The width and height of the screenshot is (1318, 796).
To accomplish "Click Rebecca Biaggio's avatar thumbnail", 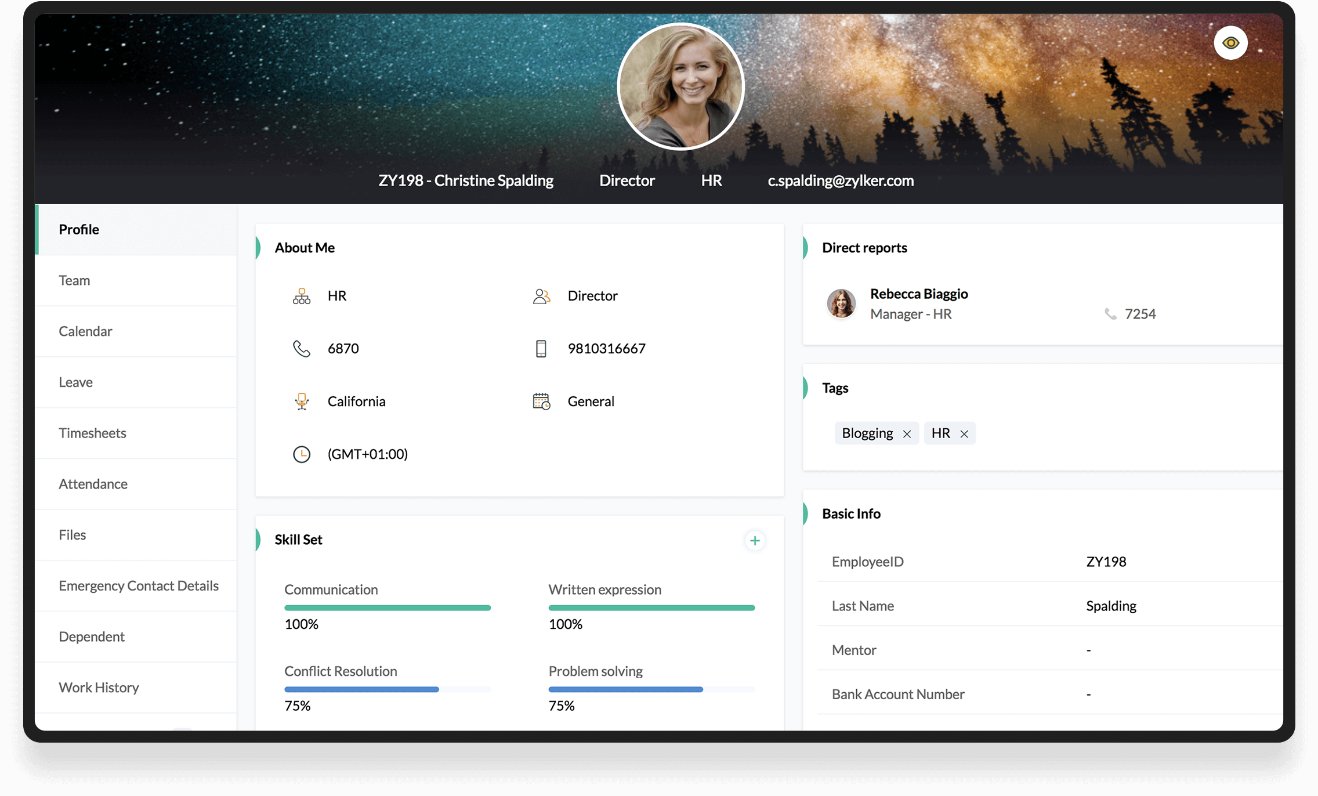I will click(841, 303).
